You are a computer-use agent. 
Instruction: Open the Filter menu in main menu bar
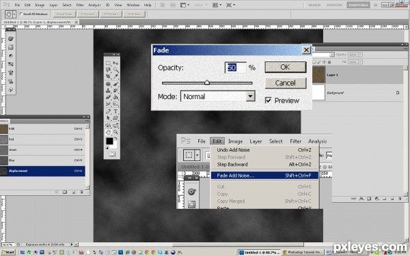click(x=80, y=5)
